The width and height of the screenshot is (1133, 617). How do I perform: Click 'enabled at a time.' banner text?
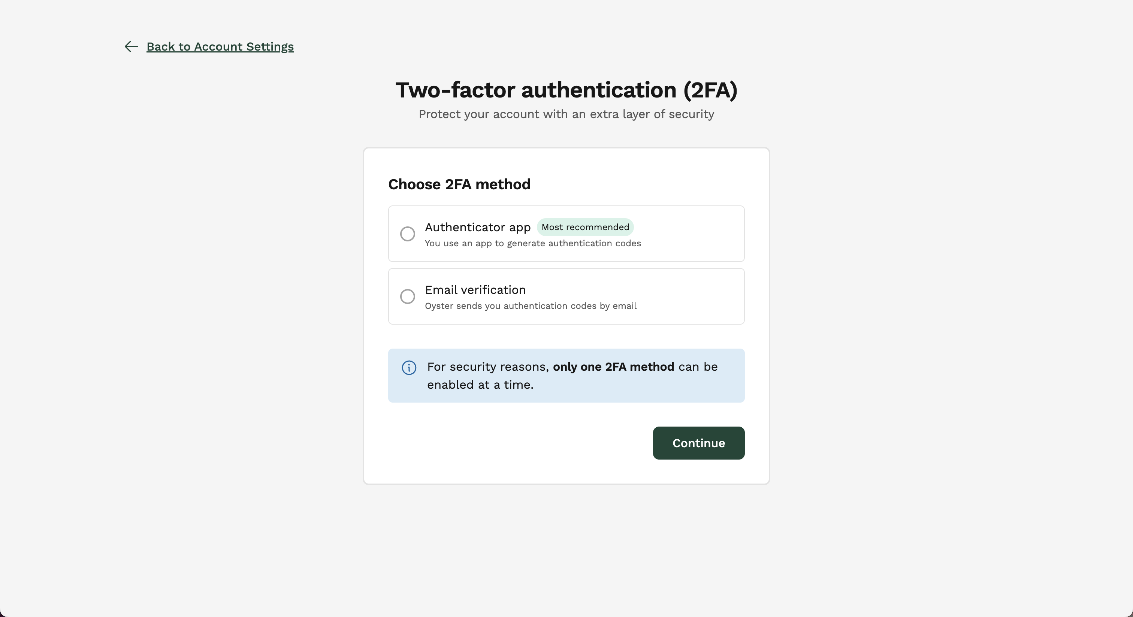click(x=480, y=385)
